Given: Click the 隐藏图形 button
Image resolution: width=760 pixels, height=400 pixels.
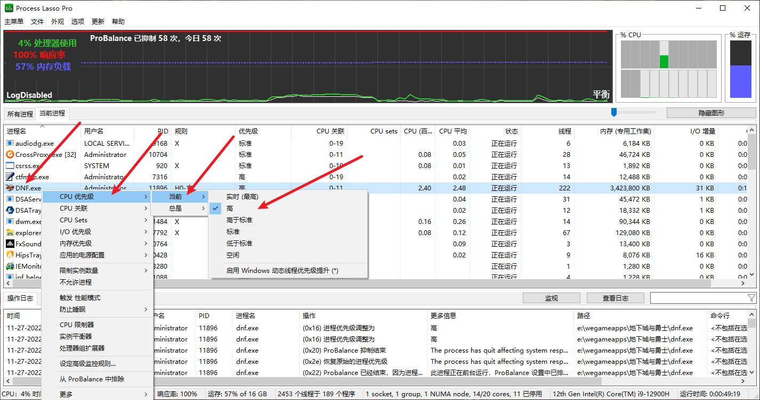Looking at the screenshot, I should click(711, 113).
